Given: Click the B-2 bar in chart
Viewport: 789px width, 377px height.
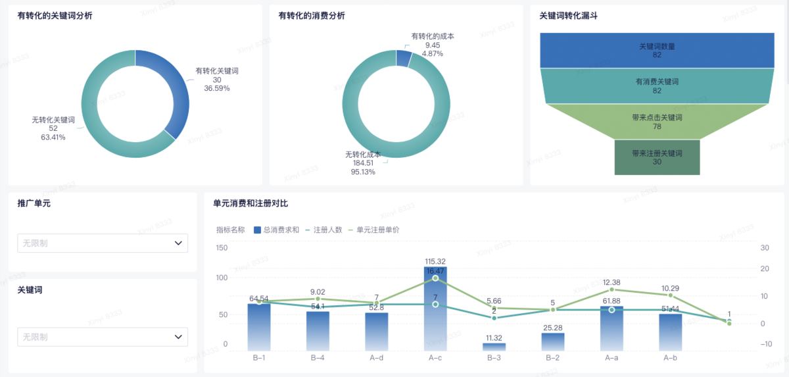Looking at the screenshot, I should click(x=553, y=341).
